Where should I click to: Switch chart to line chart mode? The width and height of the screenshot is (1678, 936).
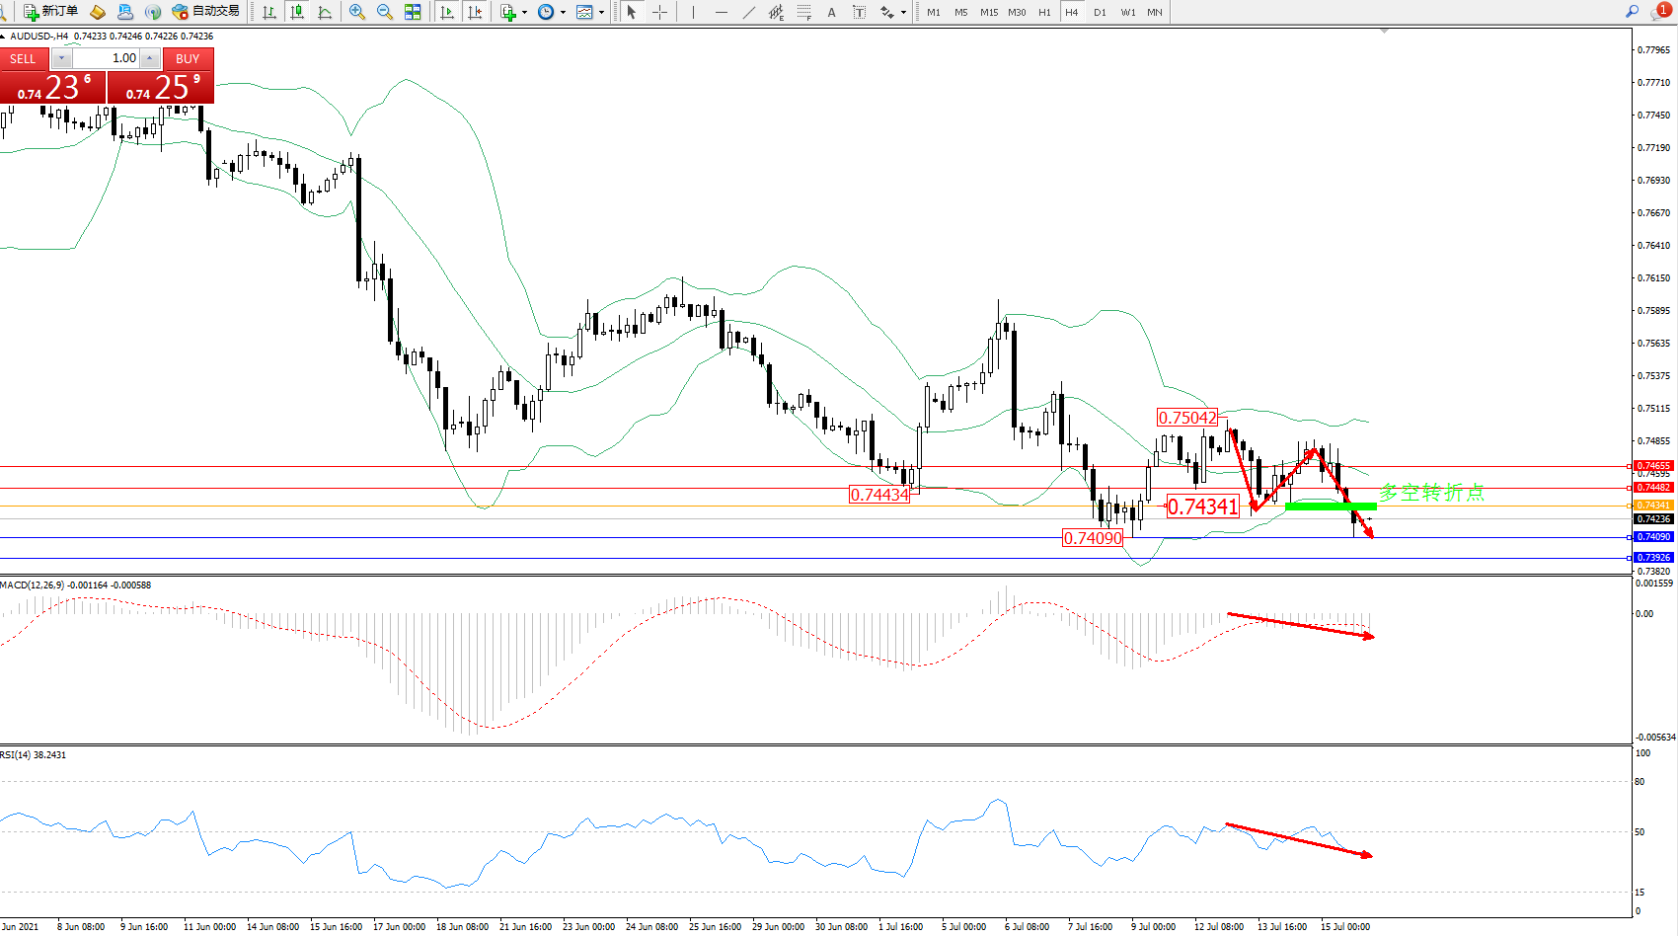point(325,12)
